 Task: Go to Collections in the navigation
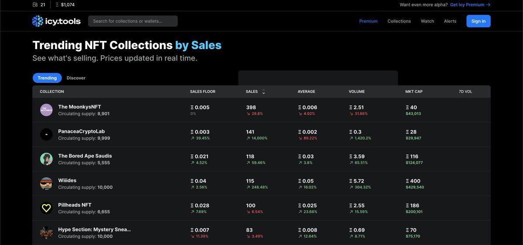[399, 21]
